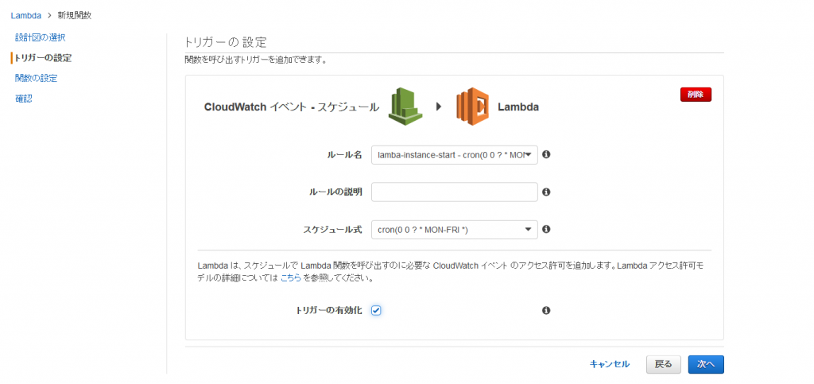Go to 設計図の選択 step in sidebar

(x=40, y=37)
